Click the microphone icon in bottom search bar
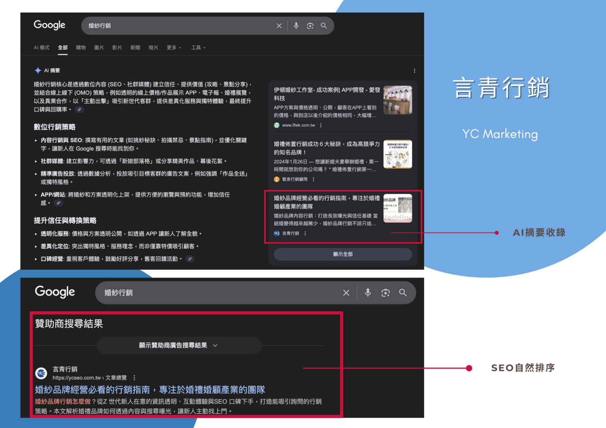The image size is (606, 428). [368, 293]
